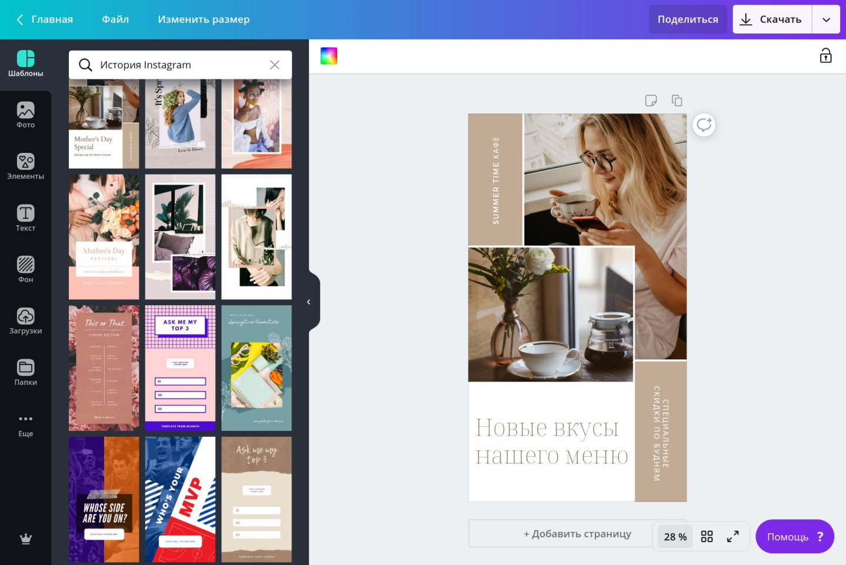Image resolution: width=846 pixels, height=565 pixels.
Task: Select Who's Your MVP template
Action: (180, 499)
